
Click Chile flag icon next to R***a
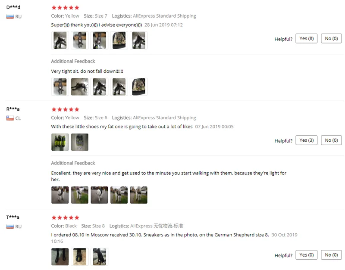10,118
